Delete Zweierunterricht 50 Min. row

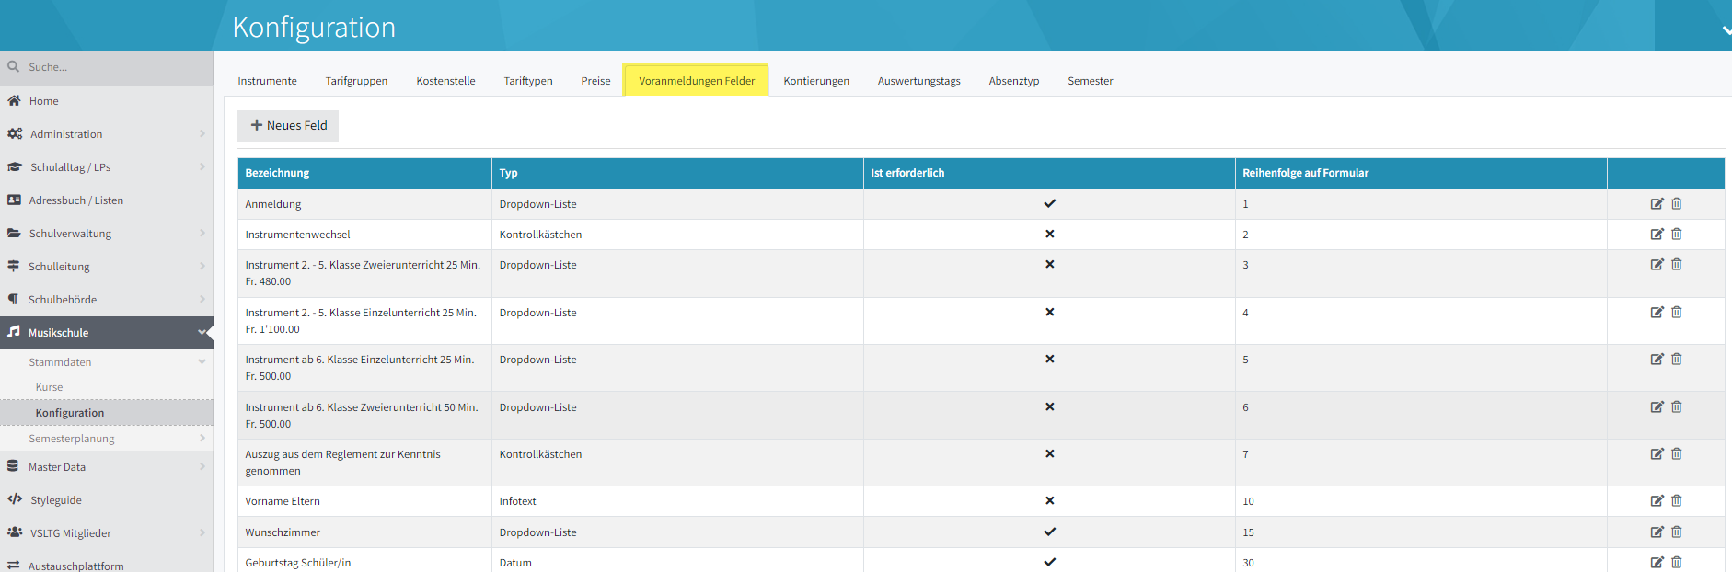(1677, 407)
